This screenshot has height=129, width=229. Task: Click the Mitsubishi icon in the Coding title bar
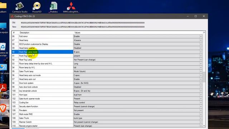click(12, 16)
